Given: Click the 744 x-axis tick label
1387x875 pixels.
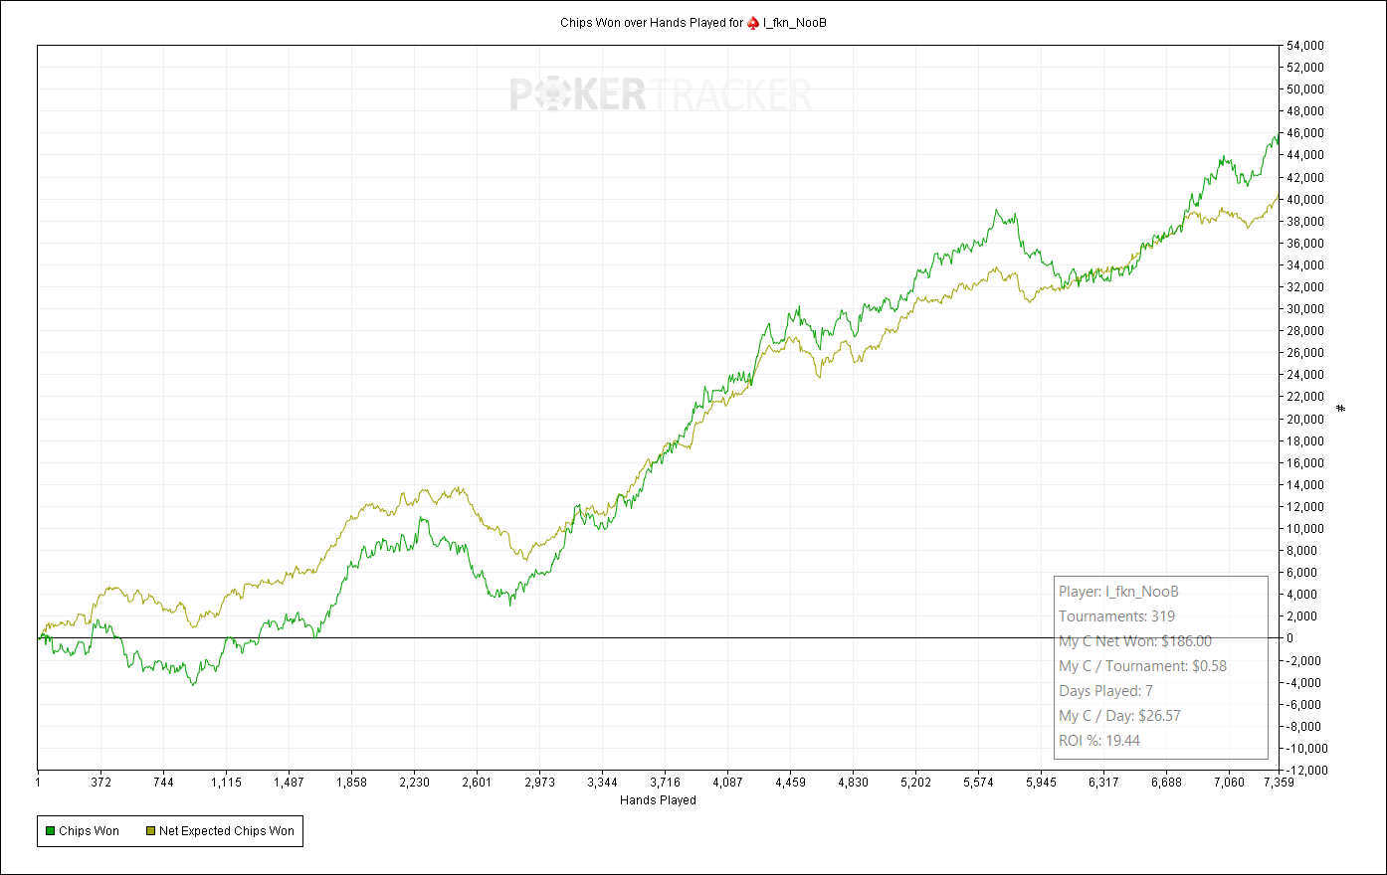Looking at the screenshot, I should pos(163,783).
